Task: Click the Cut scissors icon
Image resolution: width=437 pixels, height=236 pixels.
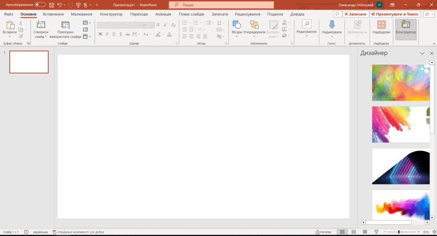Action: click(20, 23)
